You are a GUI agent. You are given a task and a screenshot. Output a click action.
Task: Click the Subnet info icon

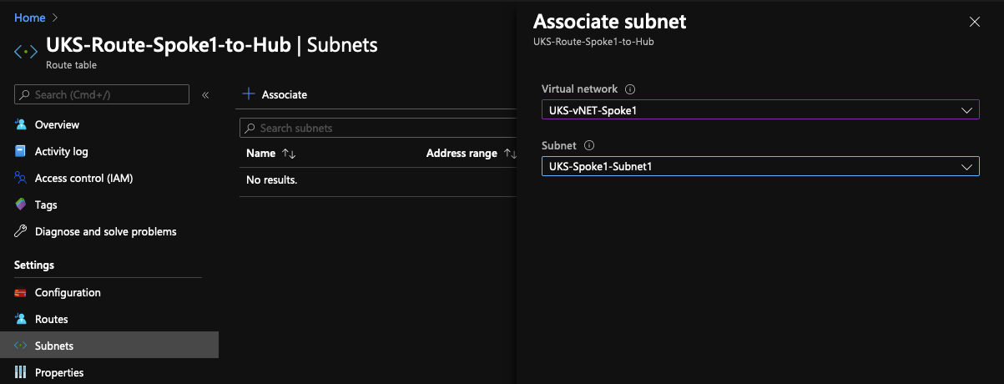click(589, 145)
